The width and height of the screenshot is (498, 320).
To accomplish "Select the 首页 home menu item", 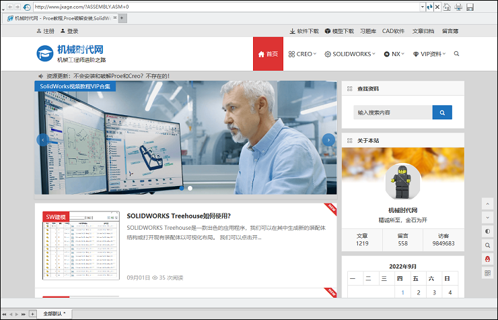I will pyautogui.click(x=268, y=54).
